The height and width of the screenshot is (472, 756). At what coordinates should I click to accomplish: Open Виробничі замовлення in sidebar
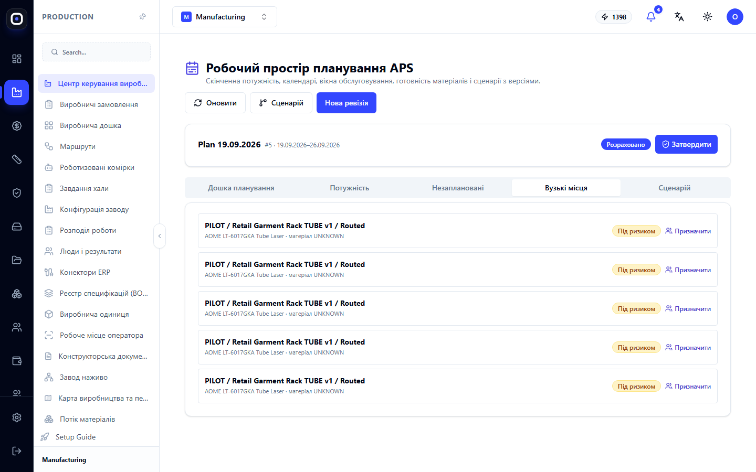tap(96, 104)
